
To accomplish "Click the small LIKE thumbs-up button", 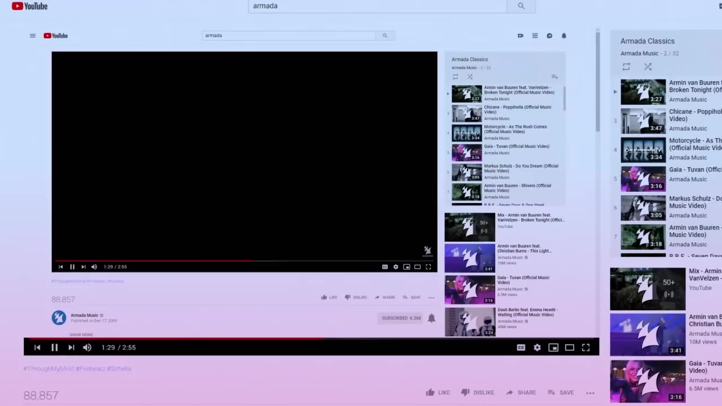I will pyautogui.click(x=329, y=297).
